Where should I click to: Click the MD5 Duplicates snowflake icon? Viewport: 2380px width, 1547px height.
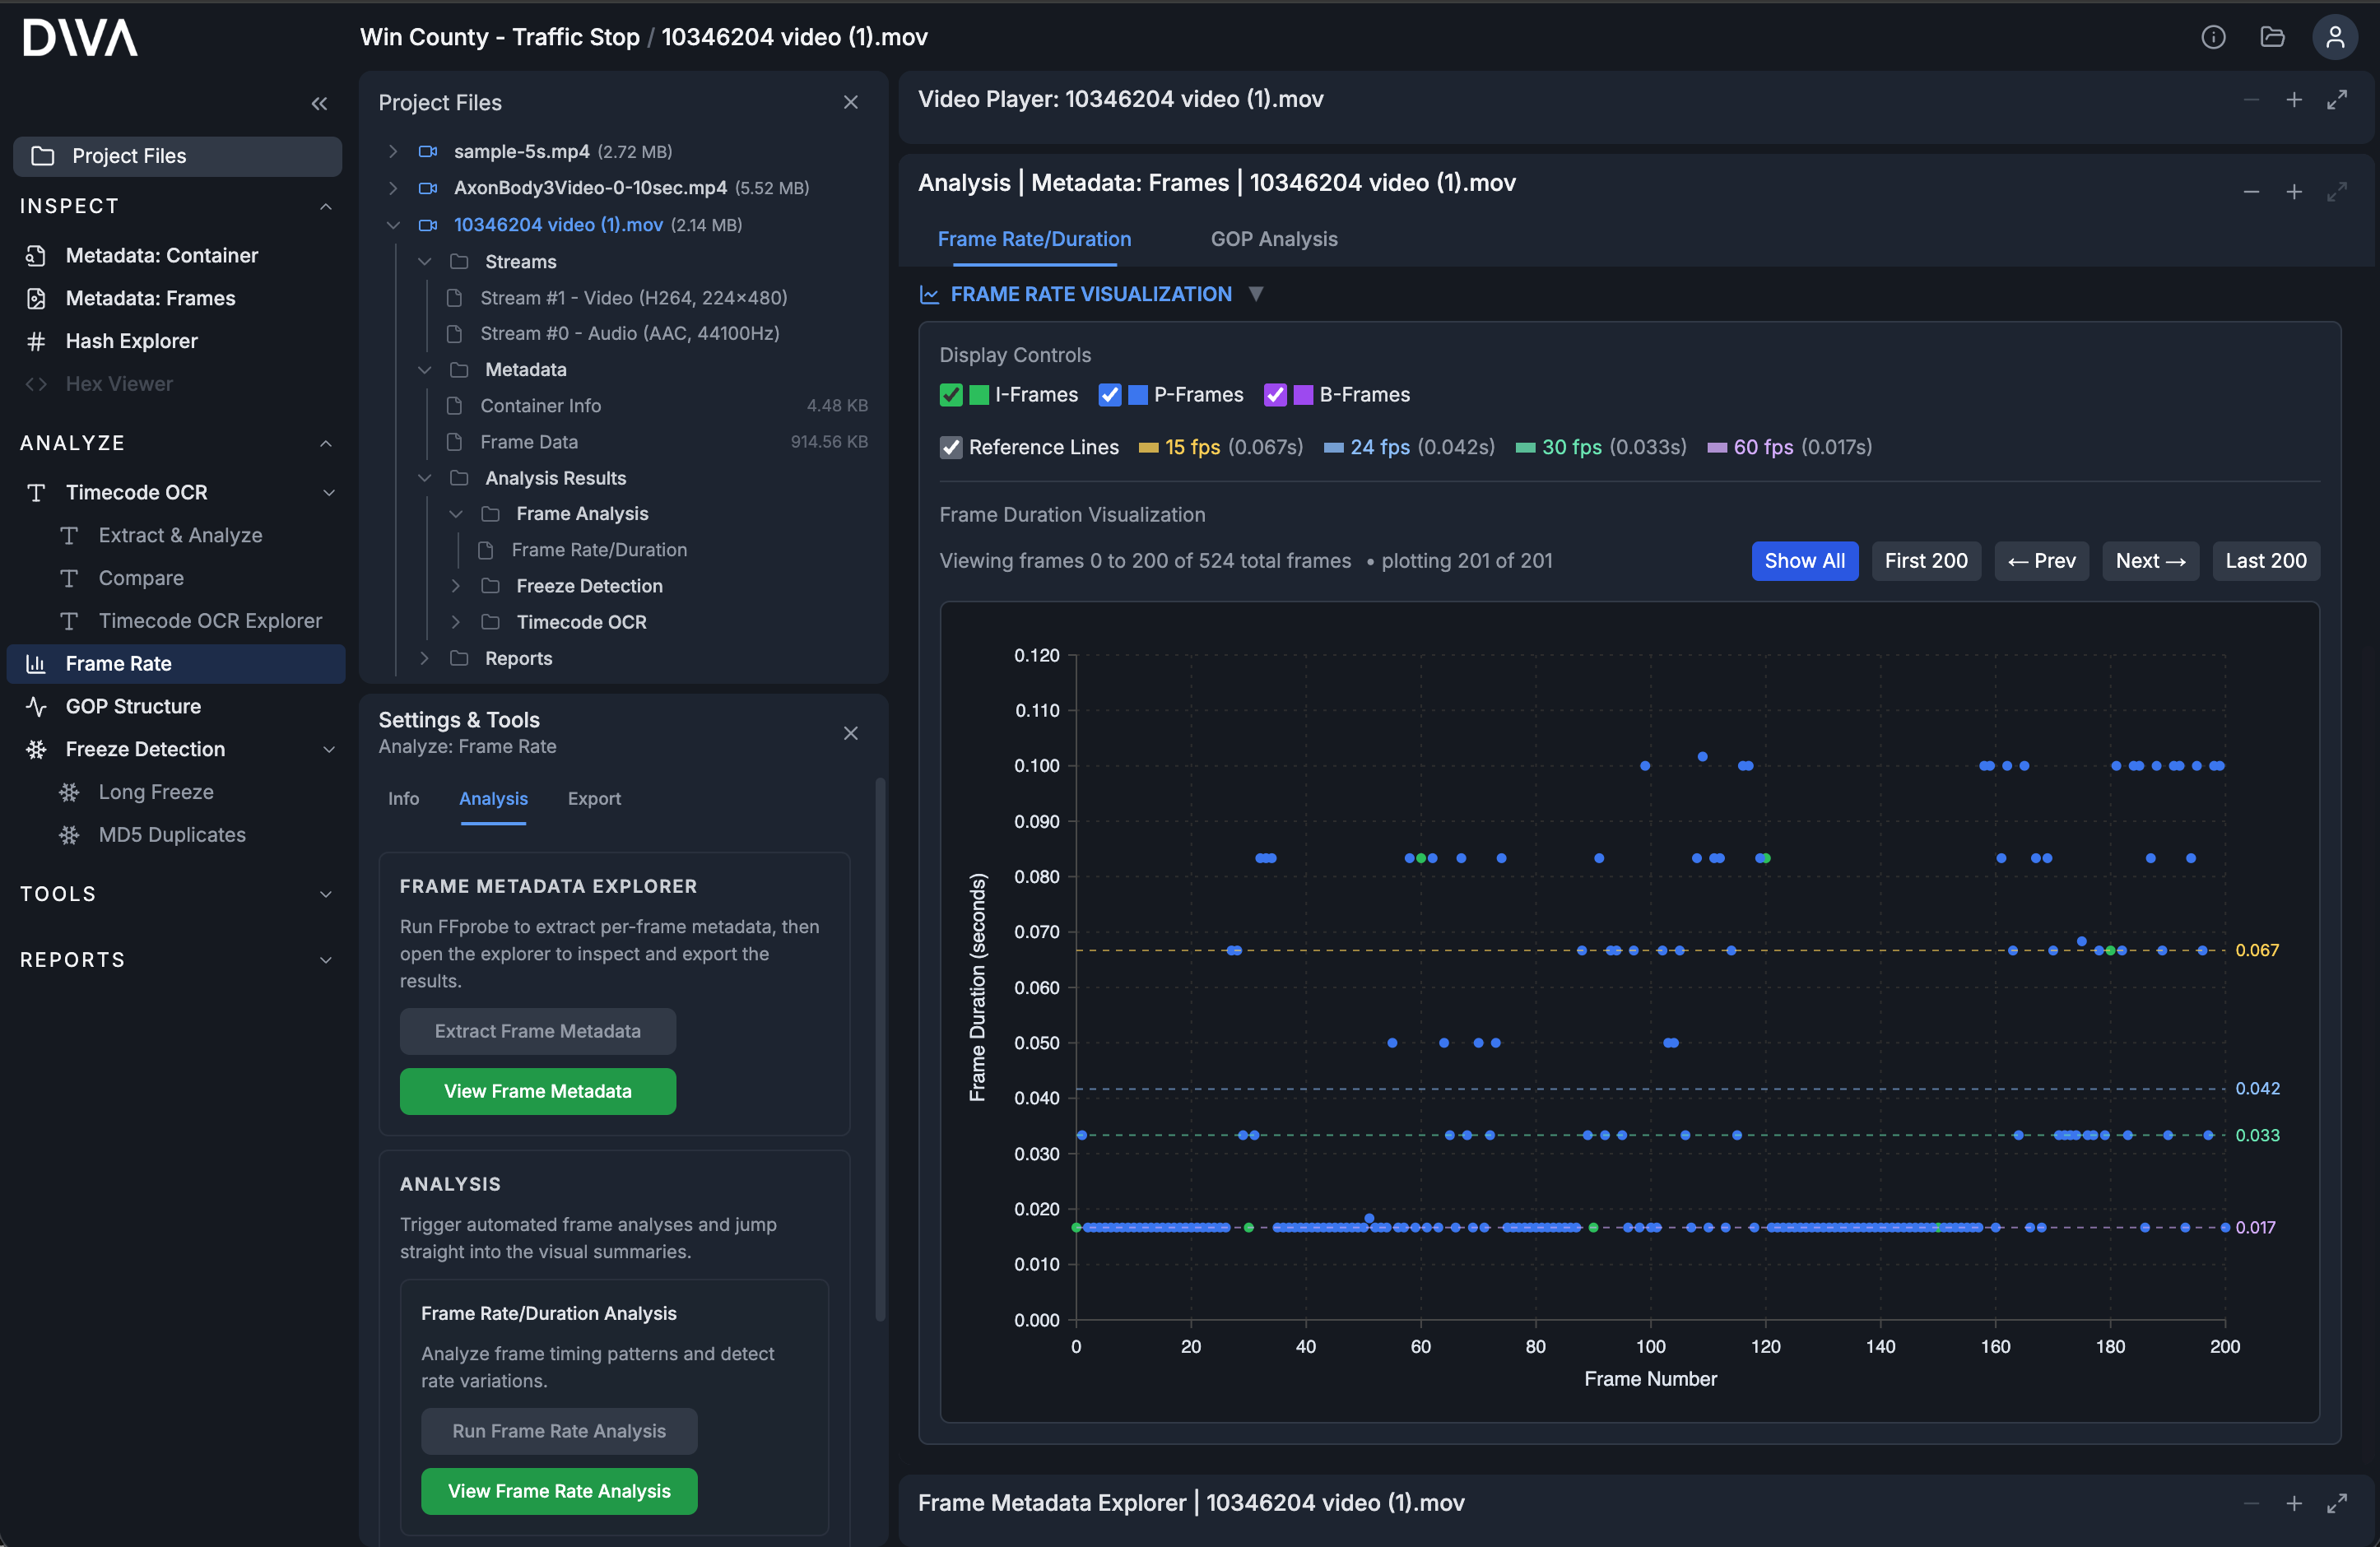pyautogui.click(x=69, y=834)
